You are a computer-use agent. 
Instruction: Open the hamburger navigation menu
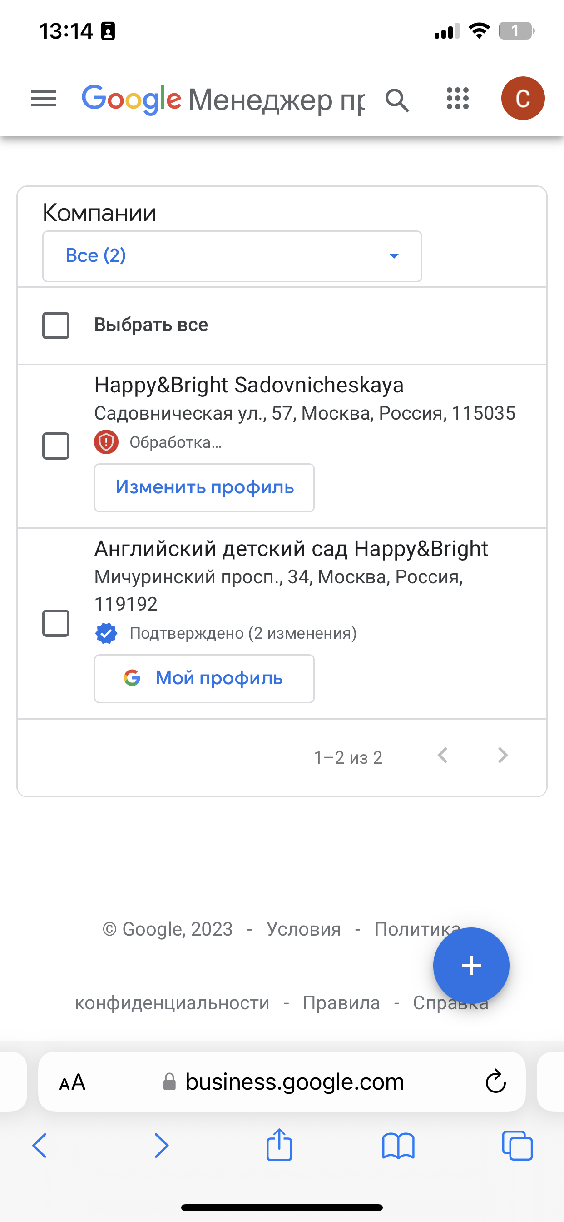[44, 99]
